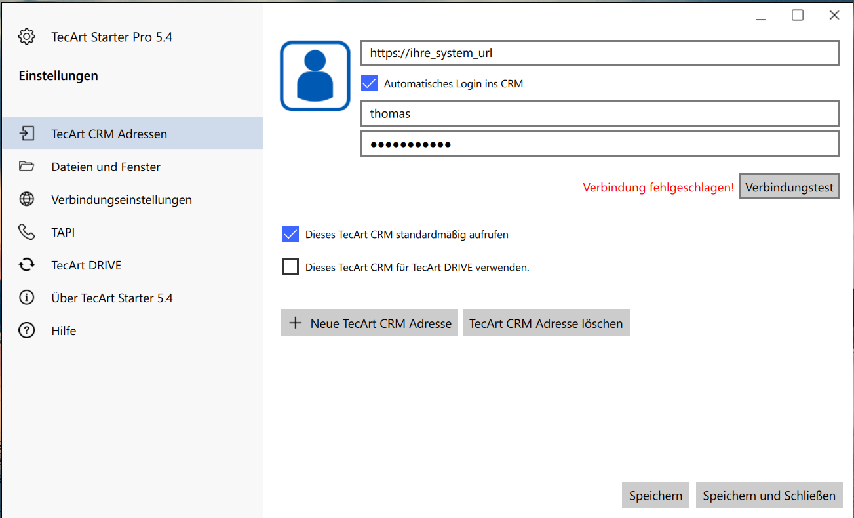
Task: Click the globe icon for Verbindungseinstellungen
Action: pos(26,199)
